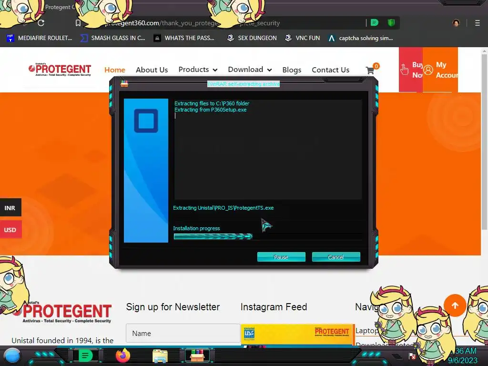Open MEDIAFIRE ROULET... bookmark
Viewport: 488px width, 366px height.
pyautogui.click(x=40, y=38)
